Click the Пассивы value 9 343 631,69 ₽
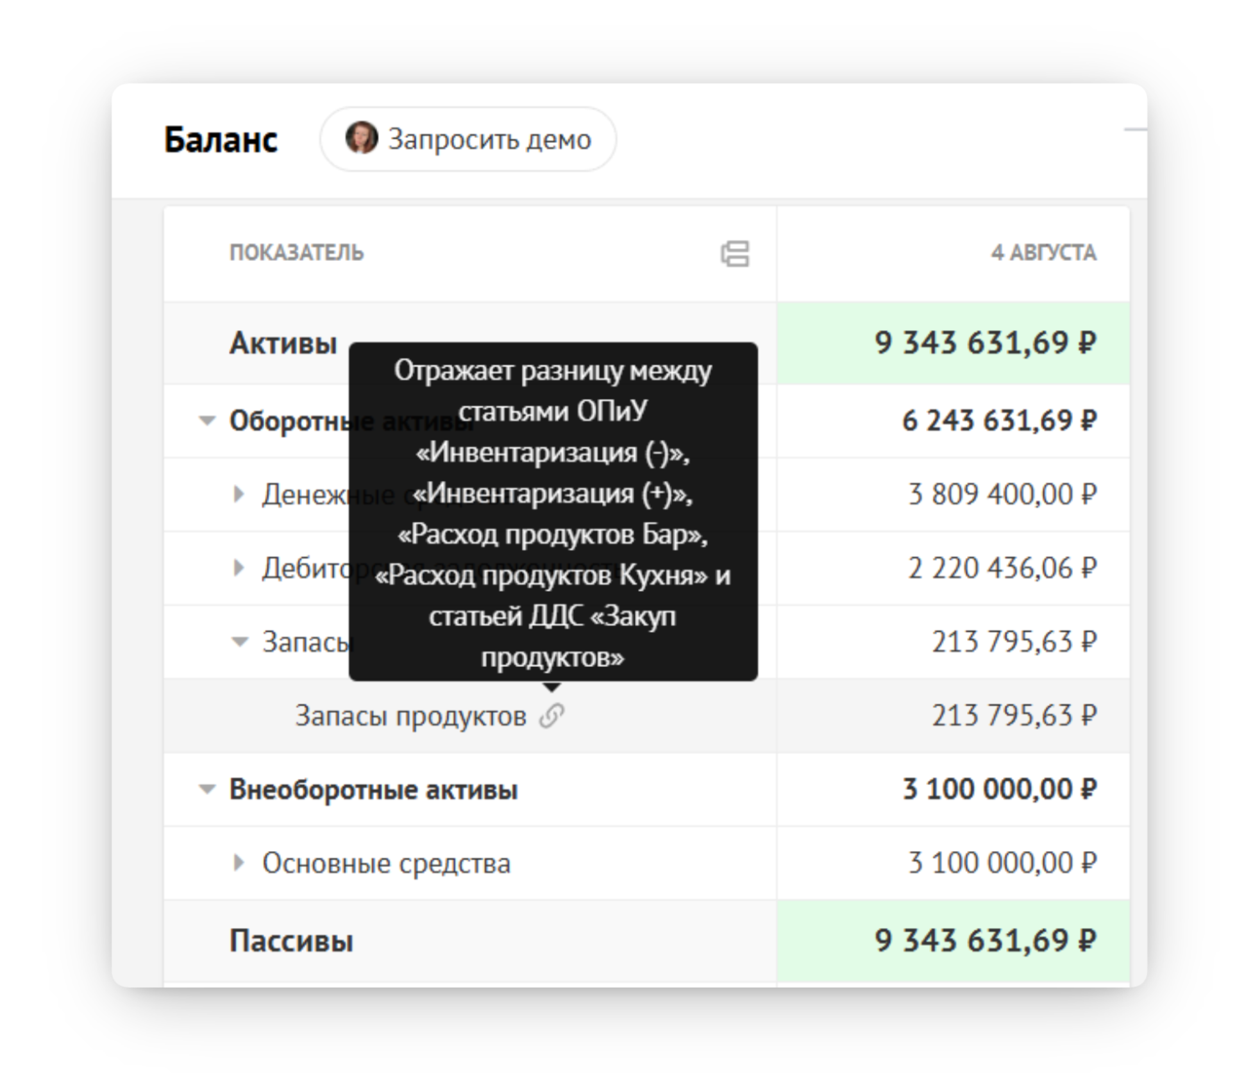Screen dimensions: 1244x1078 tap(986, 941)
